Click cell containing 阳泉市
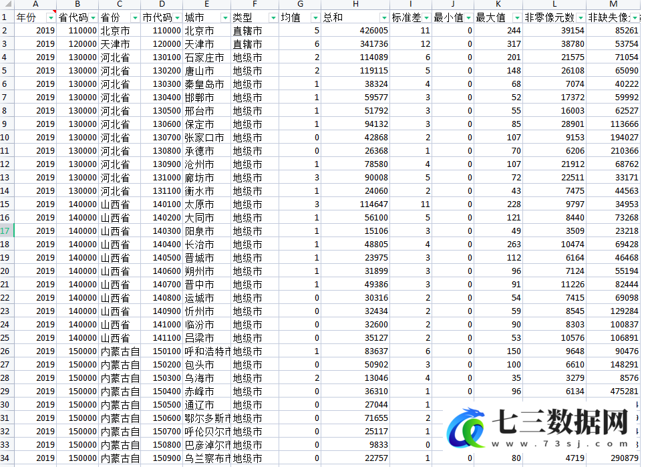Screen dimensions: 652x467 tap(206, 230)
